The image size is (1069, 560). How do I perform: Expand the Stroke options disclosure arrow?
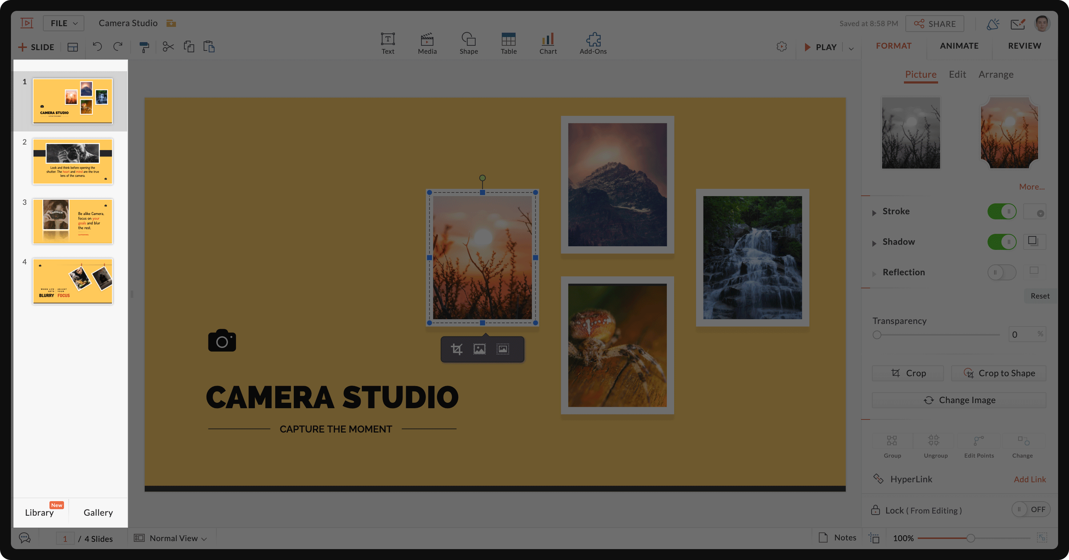point(874,211)
